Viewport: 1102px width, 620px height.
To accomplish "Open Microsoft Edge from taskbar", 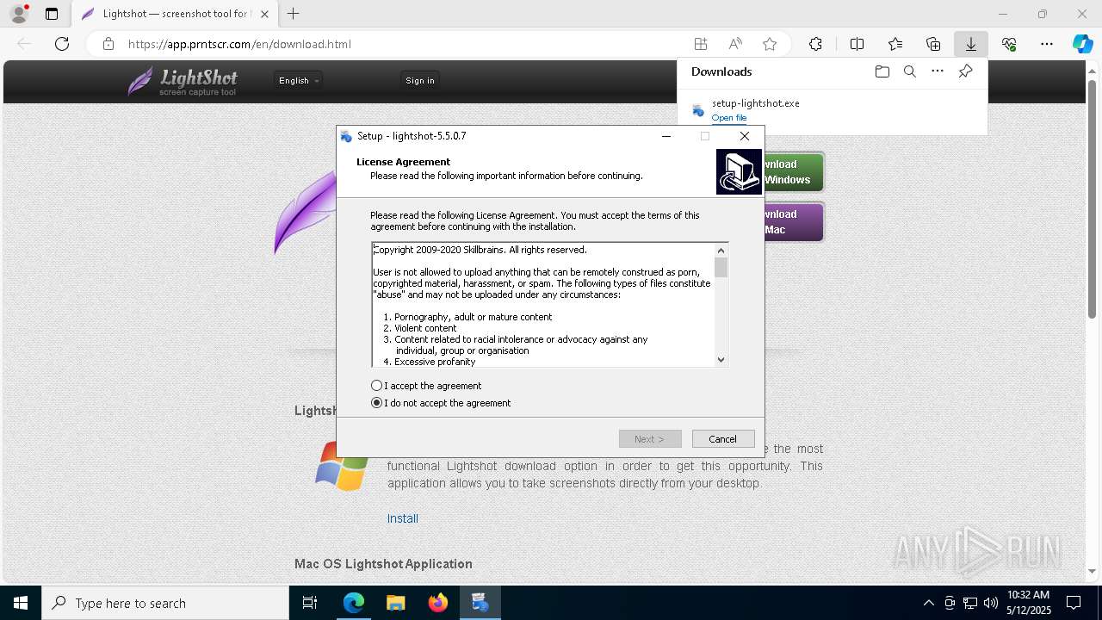I will tap(354, 603).
